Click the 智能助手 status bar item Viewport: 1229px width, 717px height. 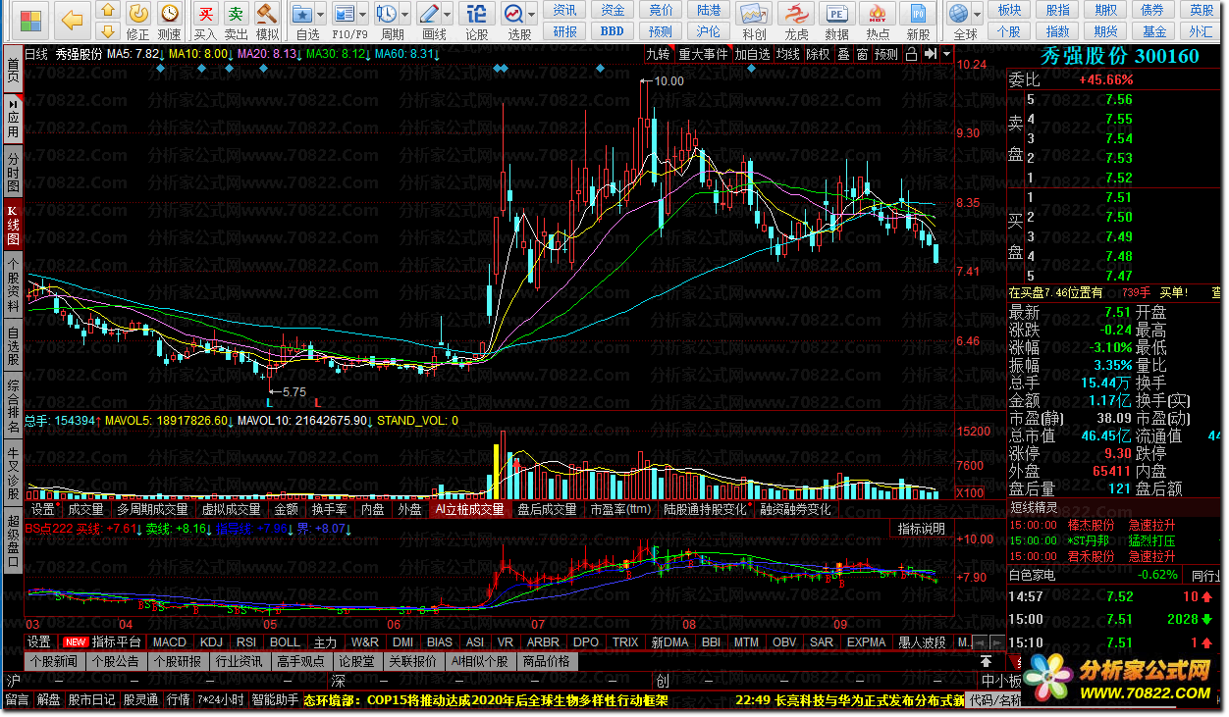click(275, 700)
